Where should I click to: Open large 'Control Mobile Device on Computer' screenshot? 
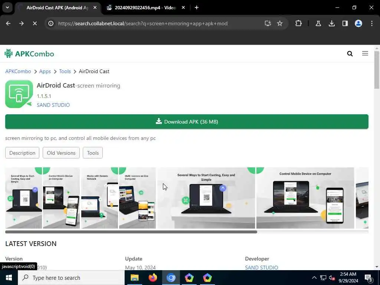tap(305, 198)
